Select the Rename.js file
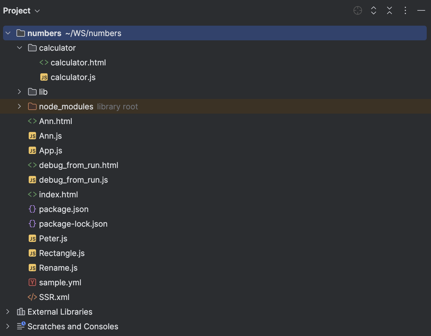Screen dimensions: 431x336 pos(58,268)
